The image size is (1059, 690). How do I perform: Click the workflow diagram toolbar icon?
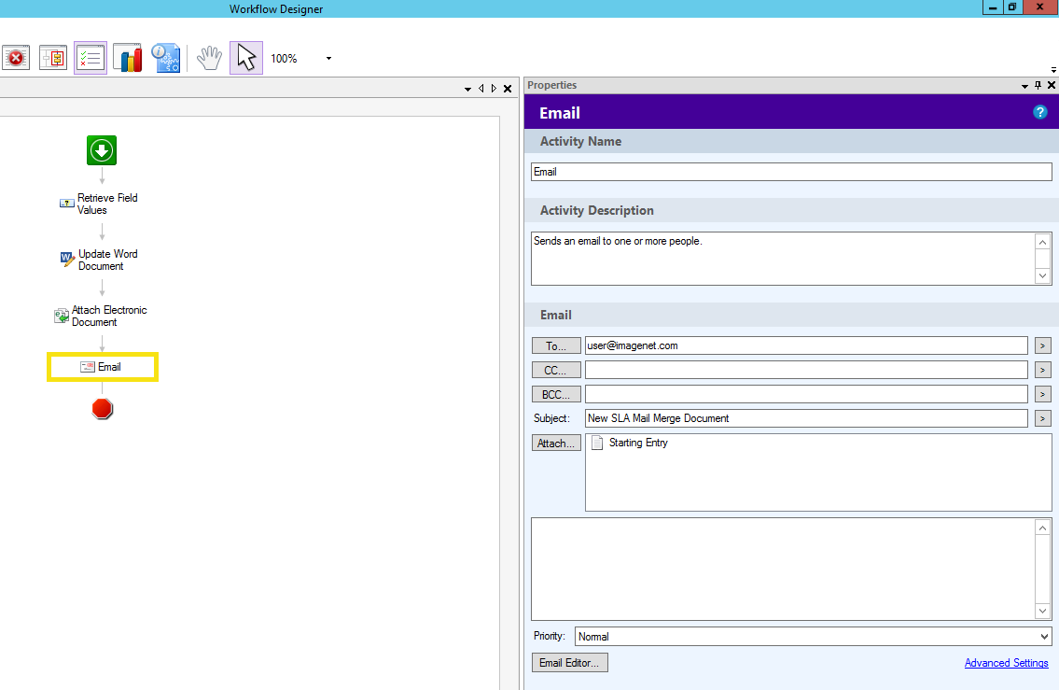coord(53,58)
